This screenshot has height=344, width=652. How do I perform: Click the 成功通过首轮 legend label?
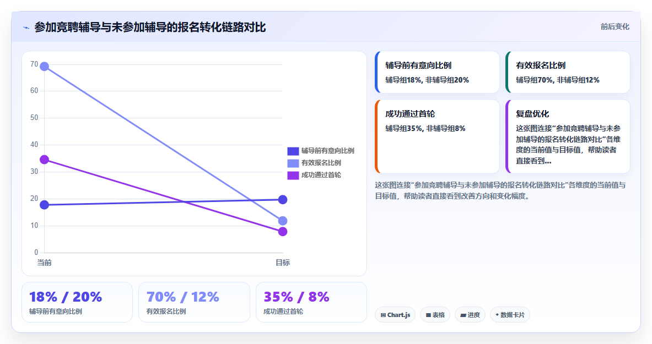pyautogui.click(x=321, y=175)
